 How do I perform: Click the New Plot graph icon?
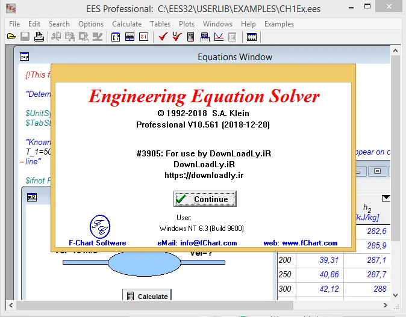(219, 37)
